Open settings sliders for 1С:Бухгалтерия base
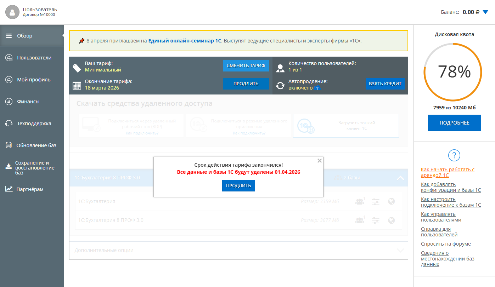This screenshot has height=287, width=495. (x=376, y=201)
